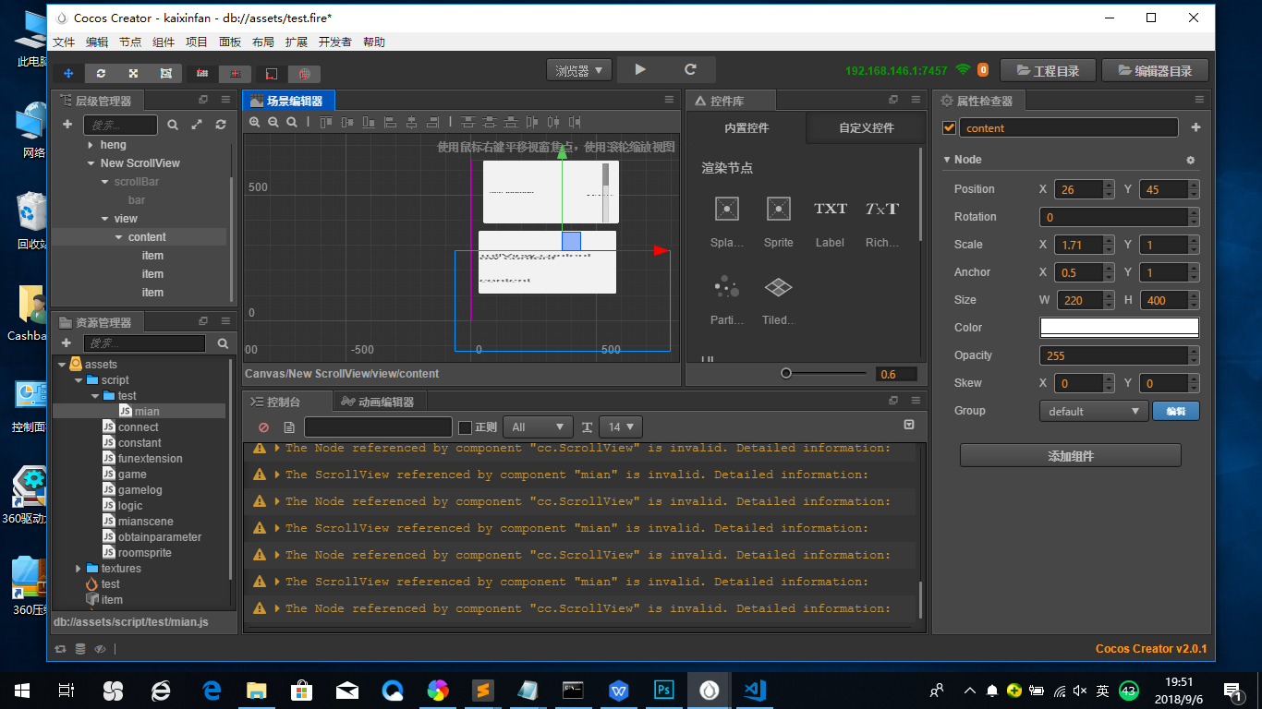Click the white Color swatch

click(1119, 328)
